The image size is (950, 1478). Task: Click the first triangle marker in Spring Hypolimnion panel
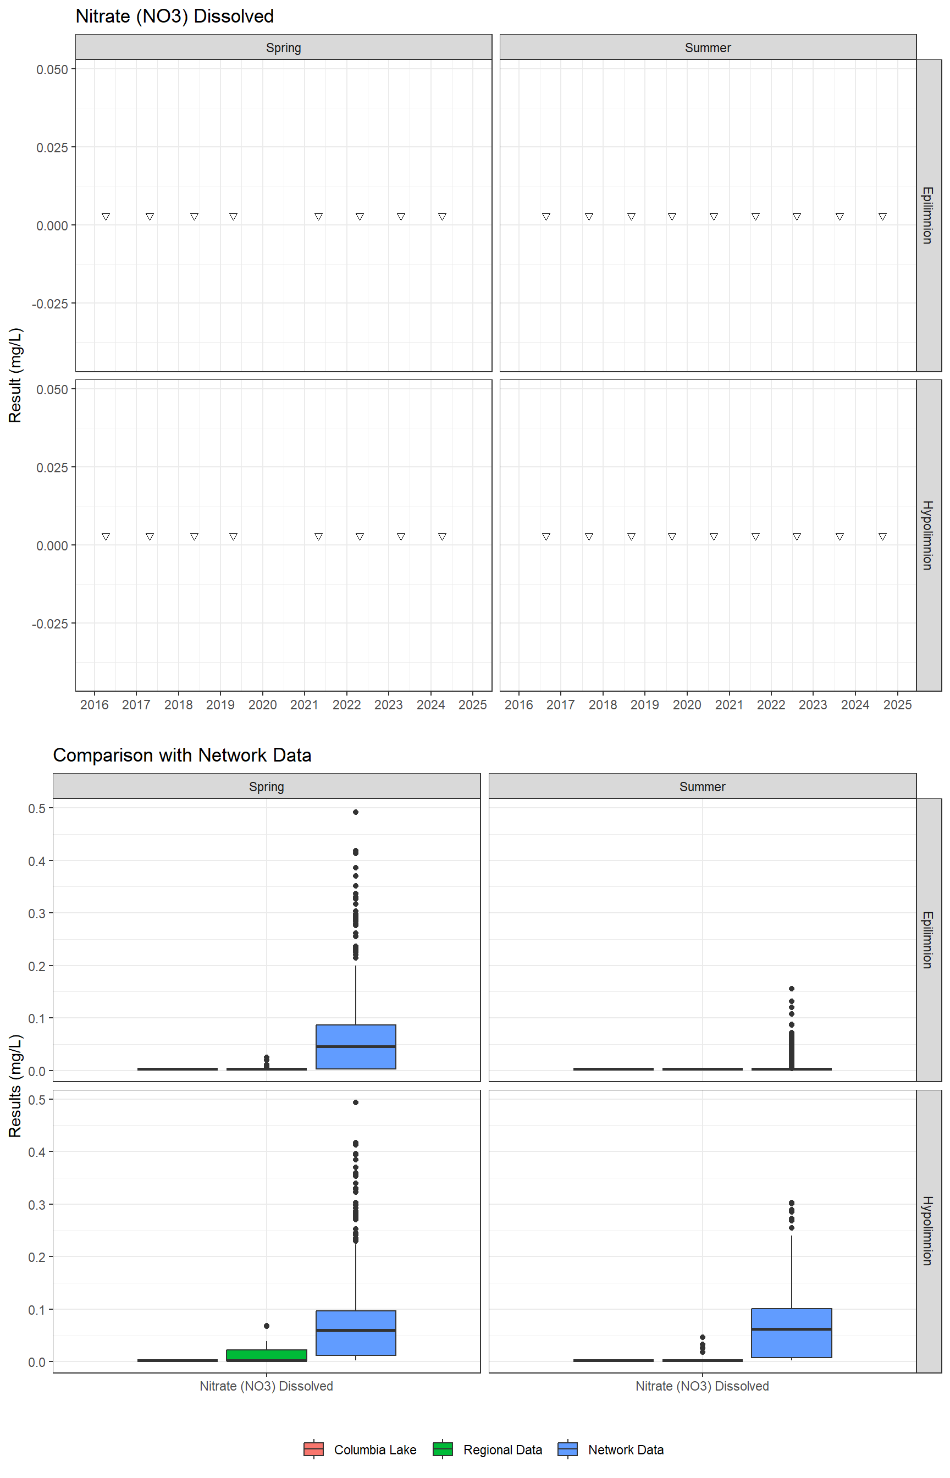[x=106, y=537]
